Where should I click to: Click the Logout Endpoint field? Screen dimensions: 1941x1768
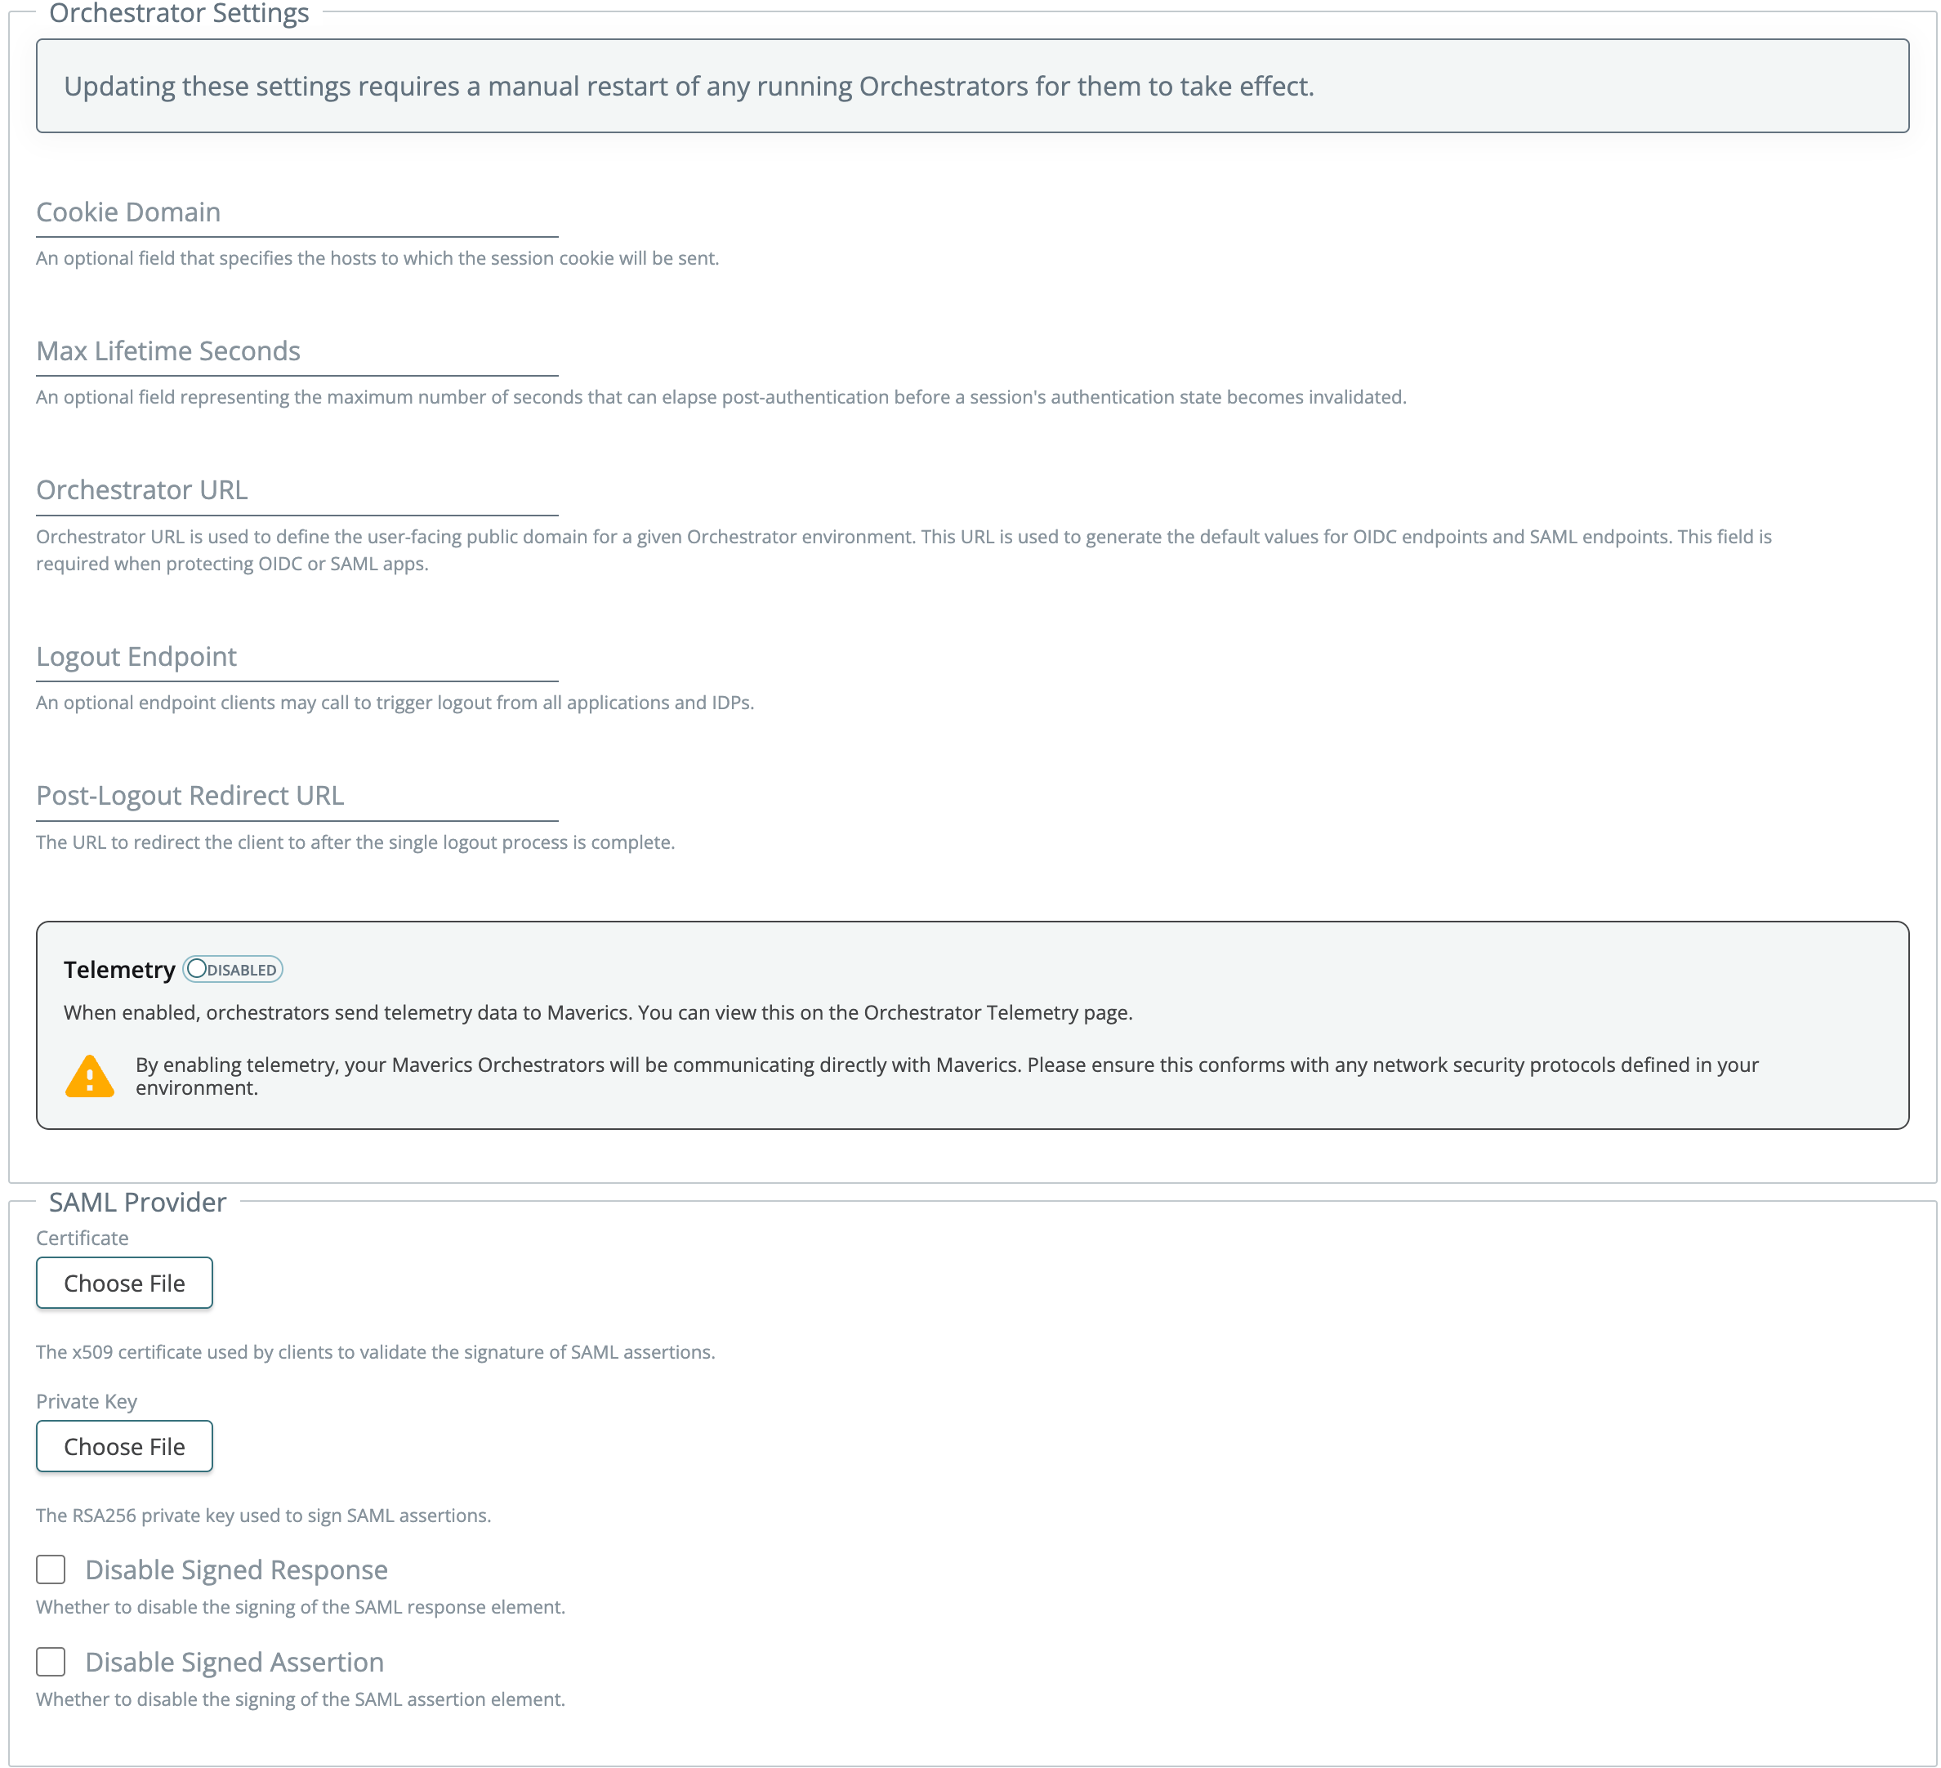point(297,657)
